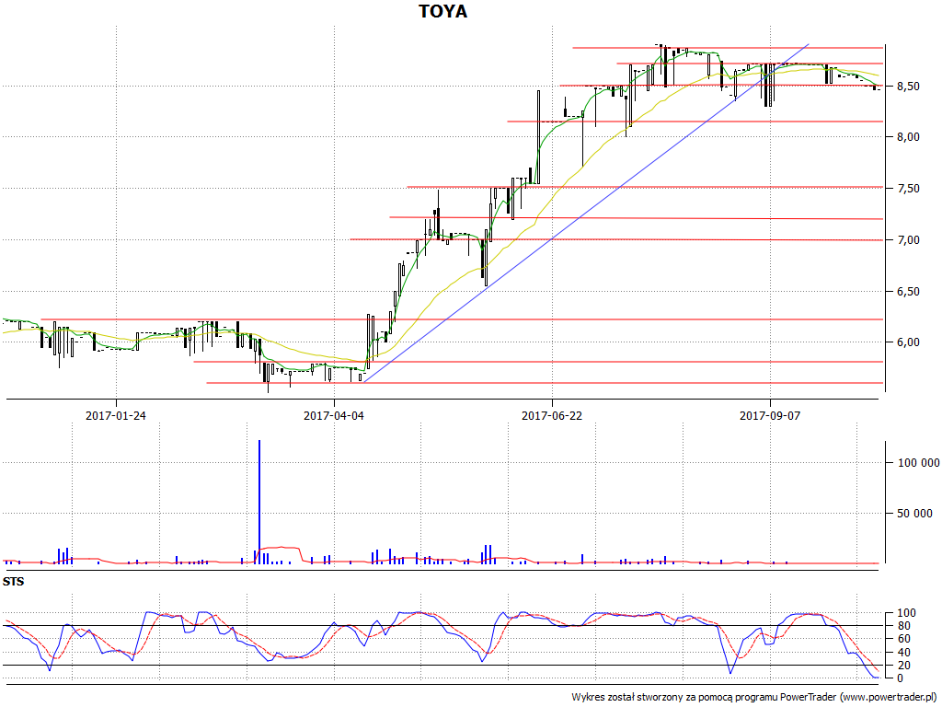Click the TOYA chart title

(442, 11)
